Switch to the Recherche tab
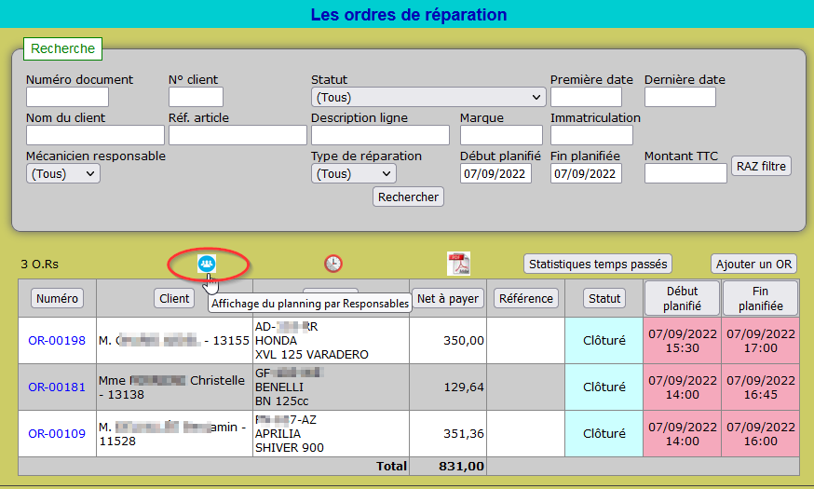This screenshot has height=489, width=814. click(62, 48)
